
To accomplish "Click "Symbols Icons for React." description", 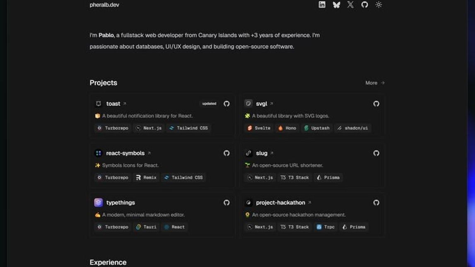I will click(130, 165).
